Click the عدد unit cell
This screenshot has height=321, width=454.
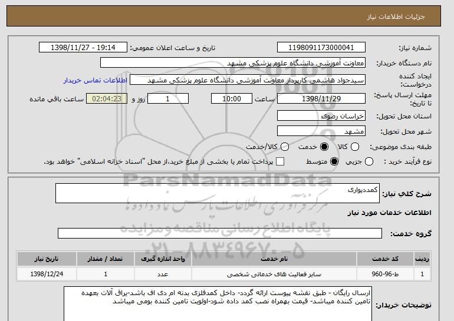(x=163, y=274)
